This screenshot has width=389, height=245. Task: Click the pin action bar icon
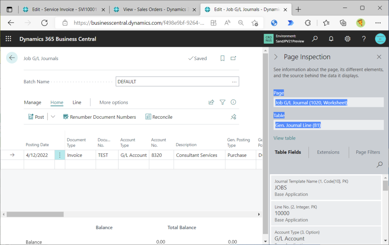pyautogui.click(x=233, y=117)
